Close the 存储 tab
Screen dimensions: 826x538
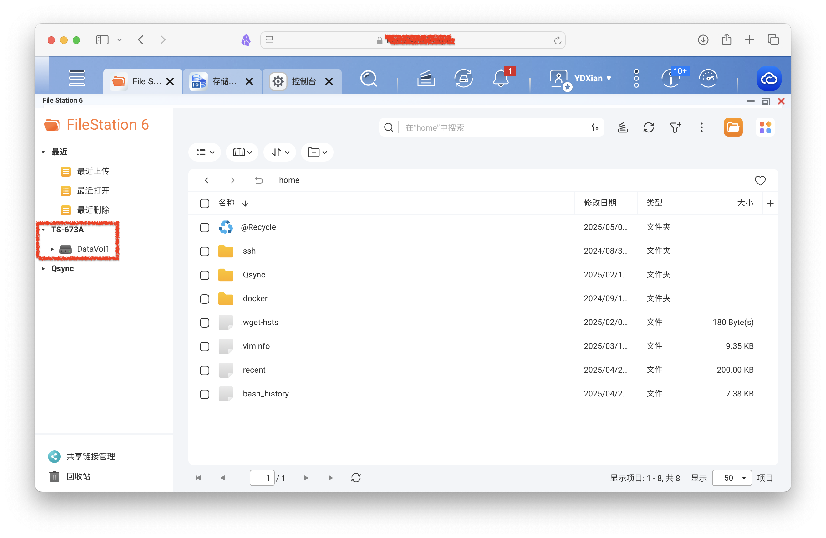coord(249,81)
